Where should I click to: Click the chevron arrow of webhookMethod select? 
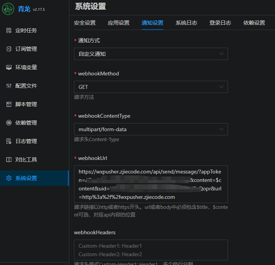(x=221, y=87)
